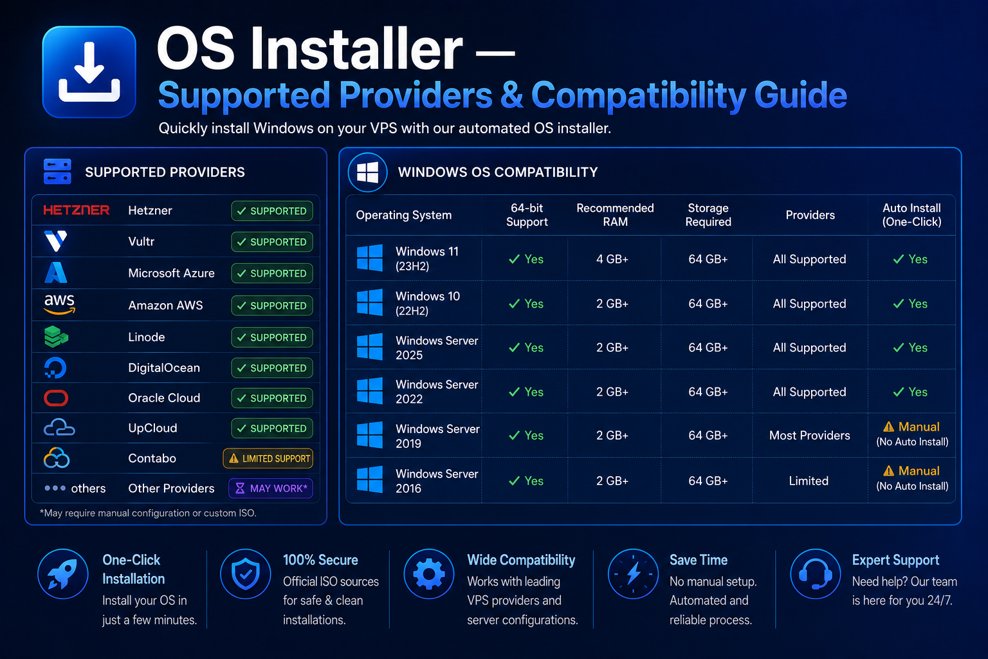The height and width of the screenshot is (659, 988).
Task: Click the Hetzner red logo
Action: point(76,210)
